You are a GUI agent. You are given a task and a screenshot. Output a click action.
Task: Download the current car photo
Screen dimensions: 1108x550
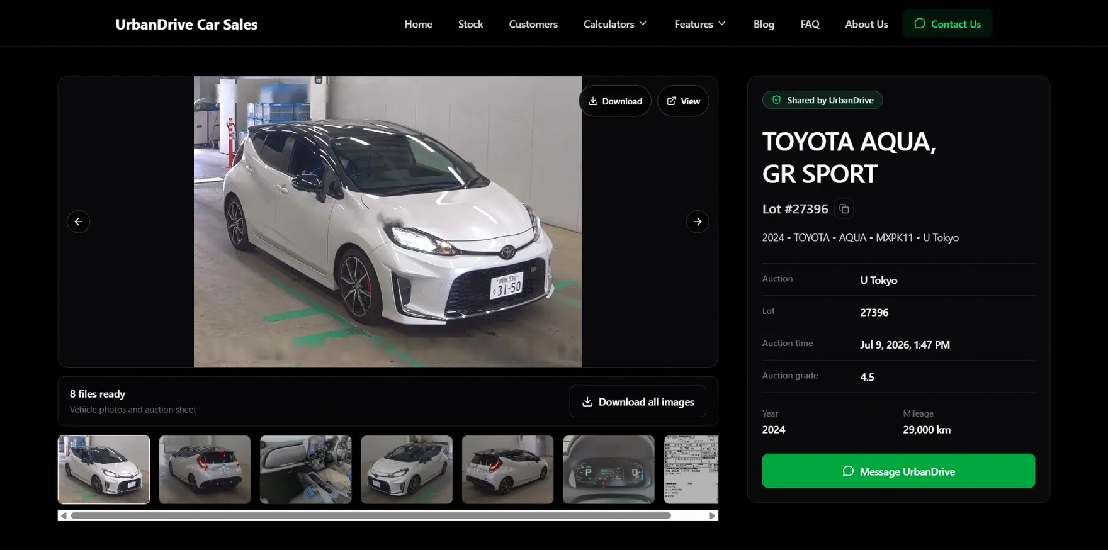[x=615, y=101]
